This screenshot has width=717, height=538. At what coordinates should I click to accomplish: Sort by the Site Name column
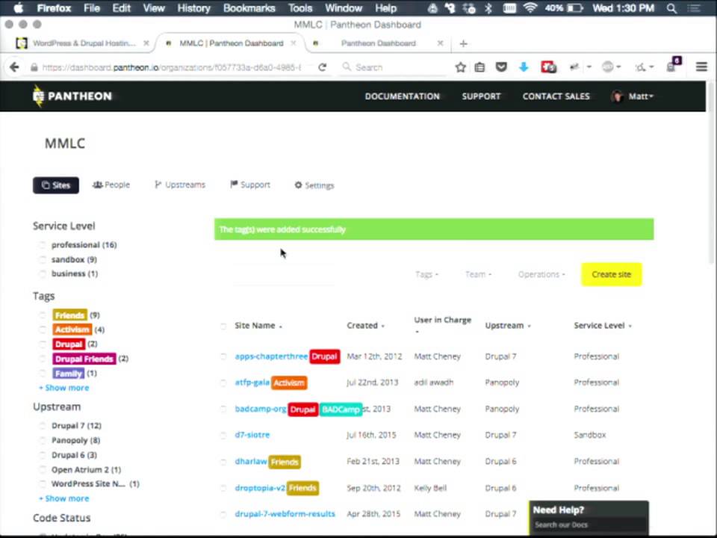[258, 326]
